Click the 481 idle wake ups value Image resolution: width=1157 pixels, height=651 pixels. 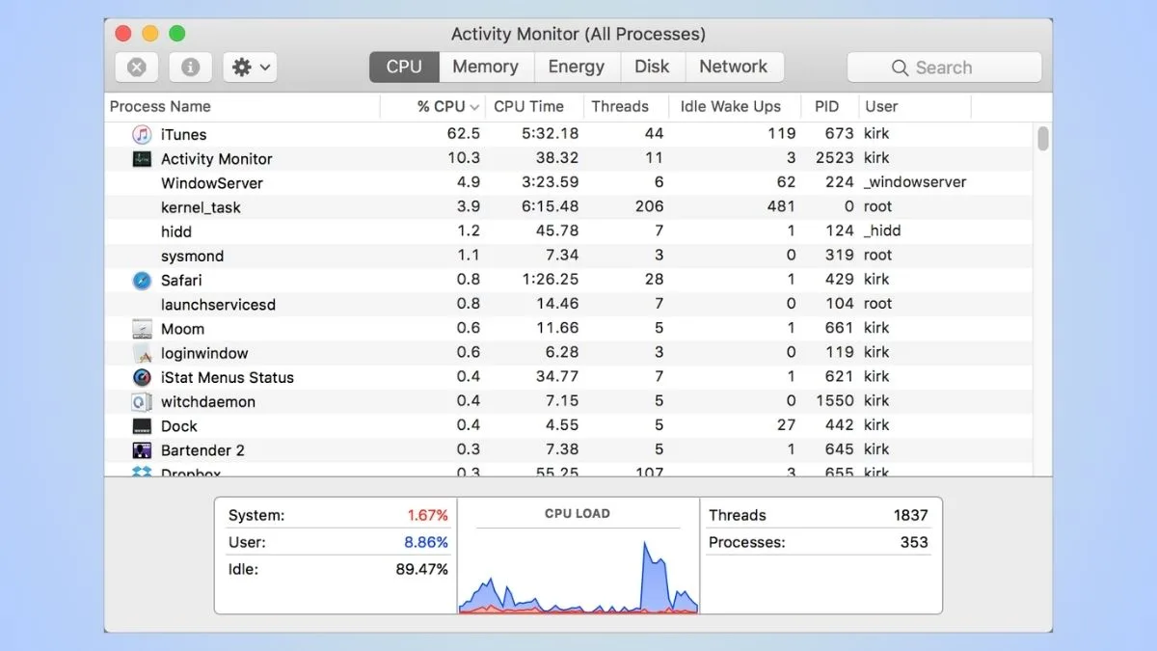click(781, 206)
